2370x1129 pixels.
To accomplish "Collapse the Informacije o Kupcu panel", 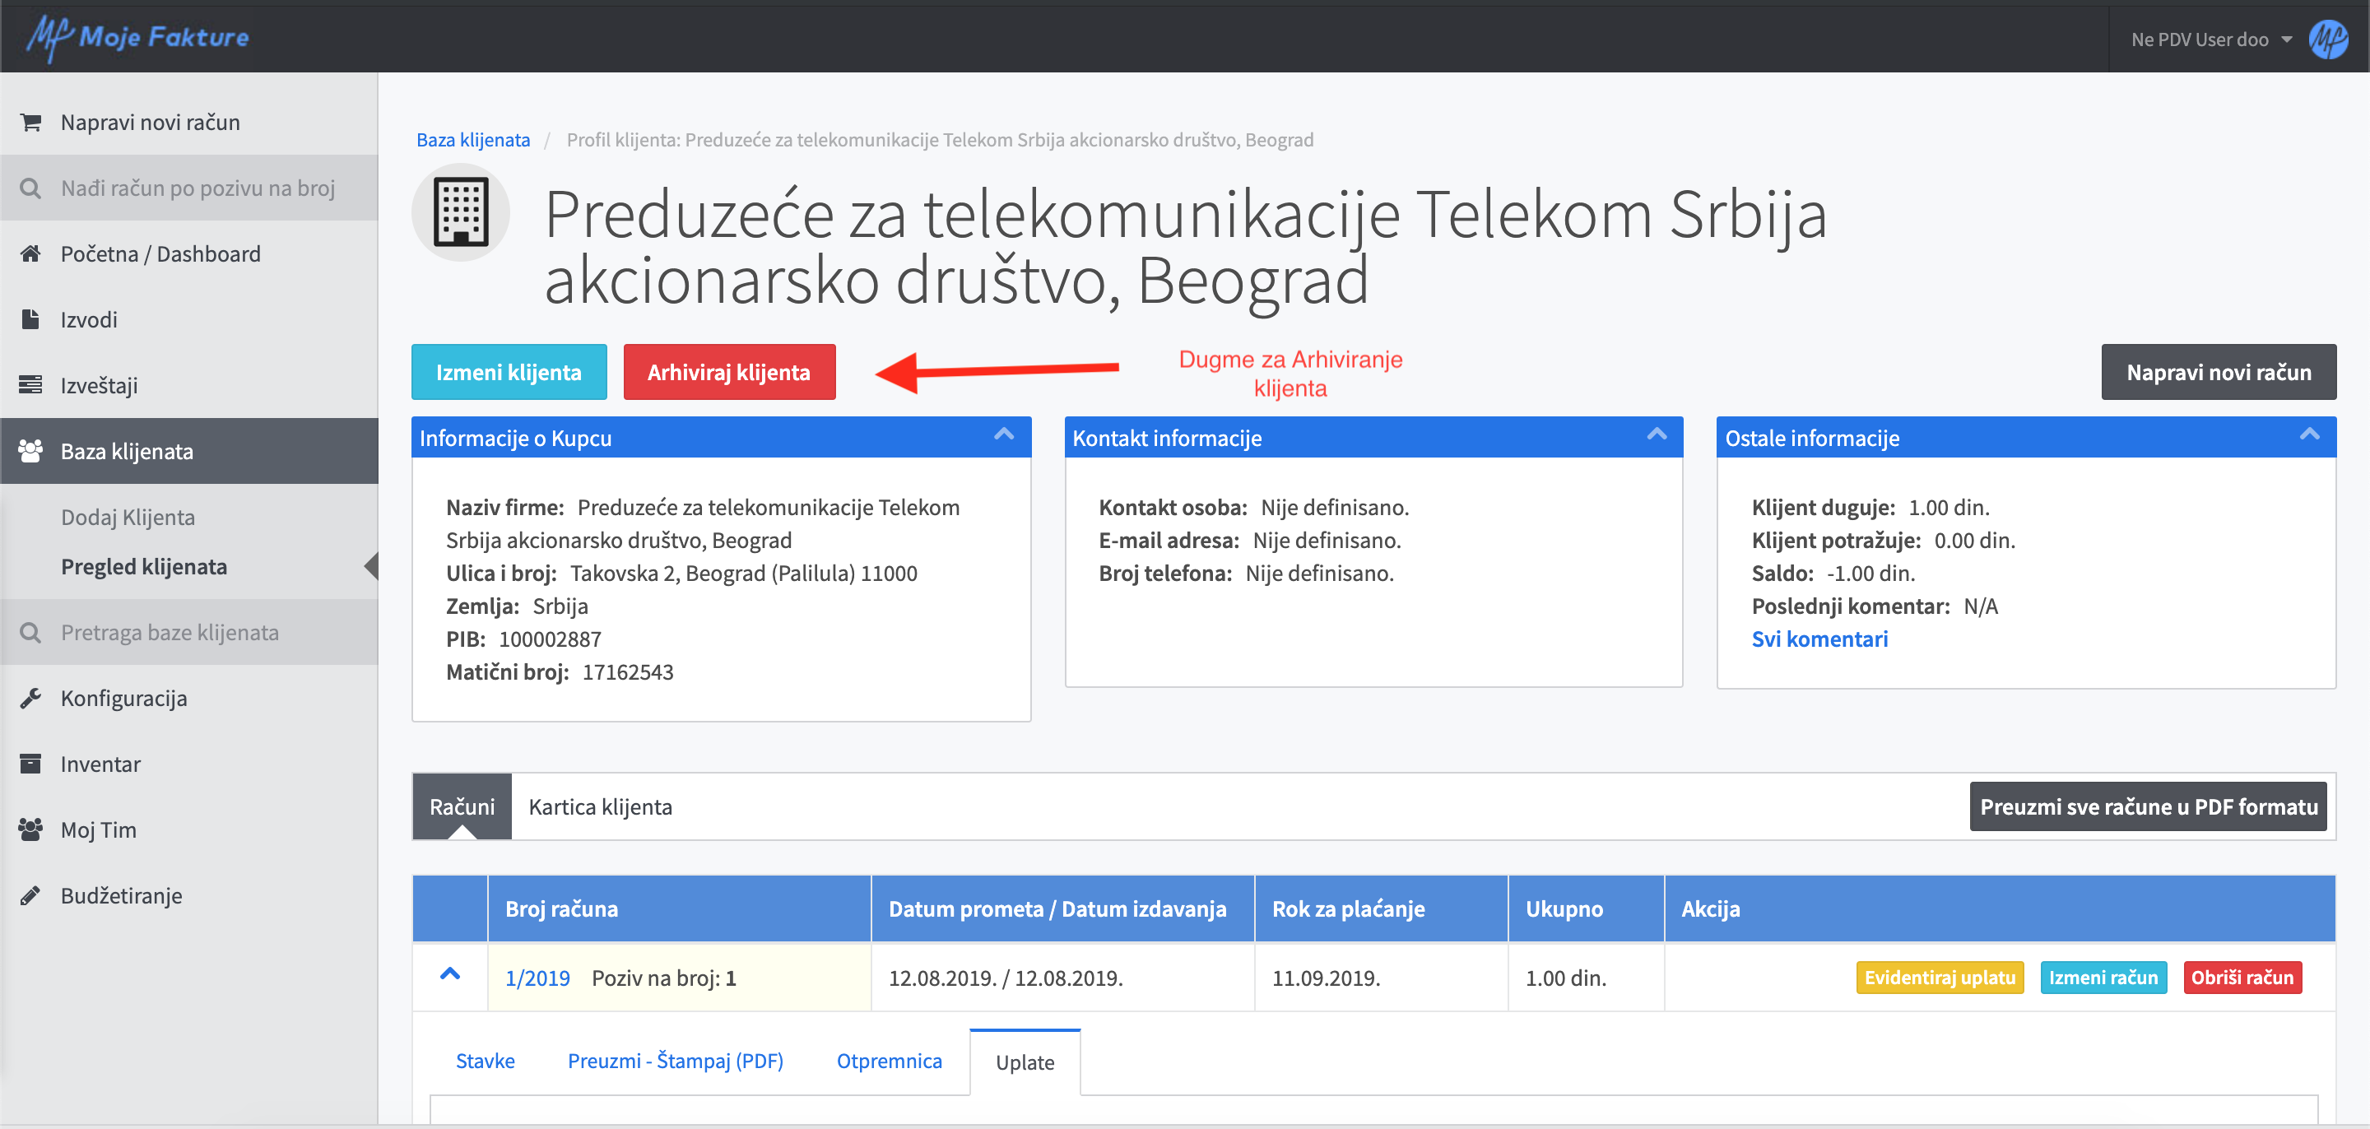I will pyautogui.click(x=1004, y=434).
